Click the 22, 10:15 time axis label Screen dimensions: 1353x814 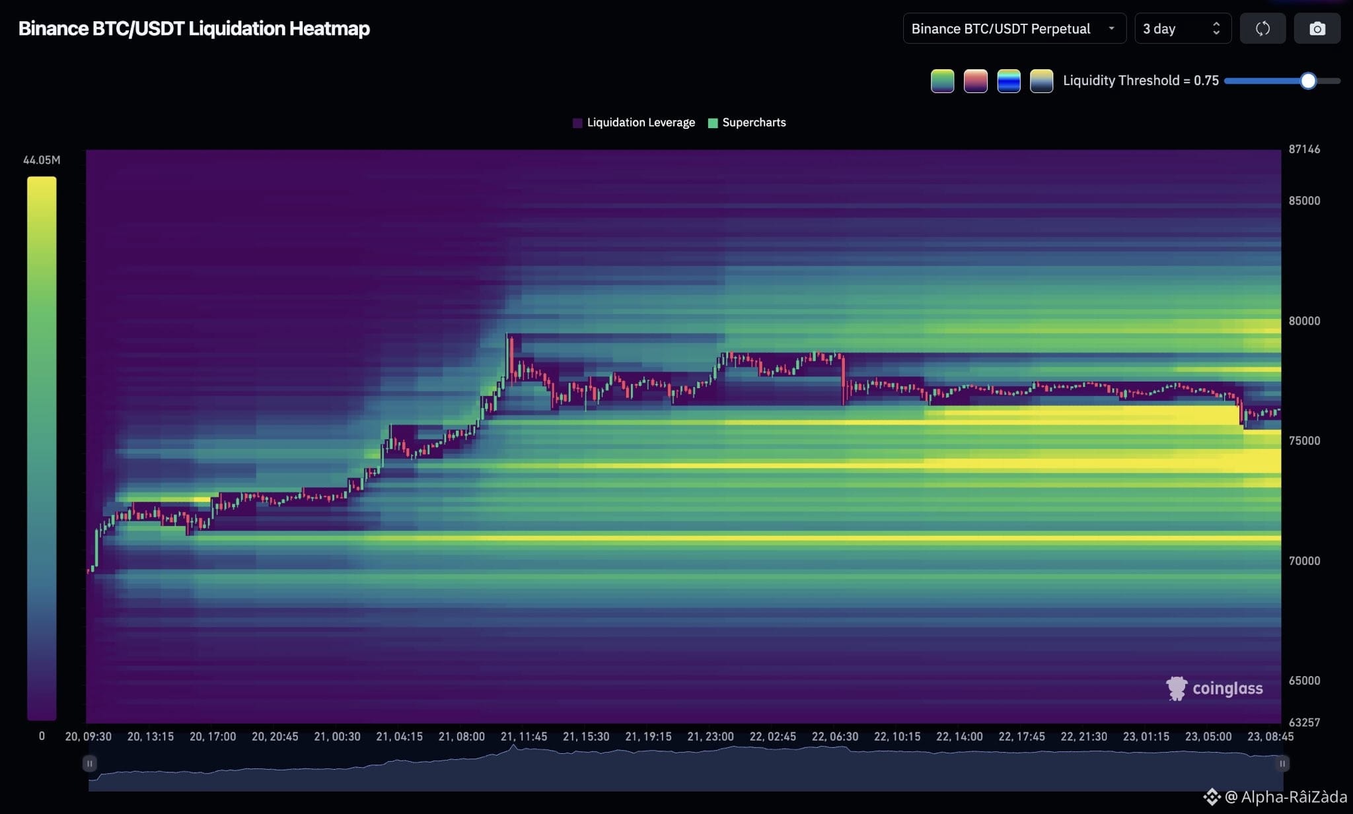tap(897, 736)
